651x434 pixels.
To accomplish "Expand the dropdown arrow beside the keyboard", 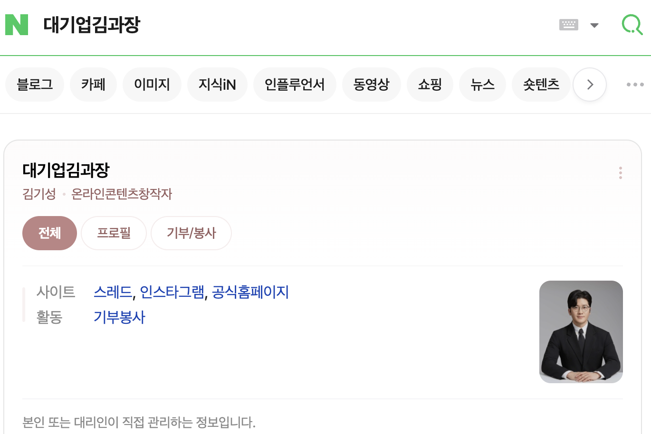I will click(594, 25).
